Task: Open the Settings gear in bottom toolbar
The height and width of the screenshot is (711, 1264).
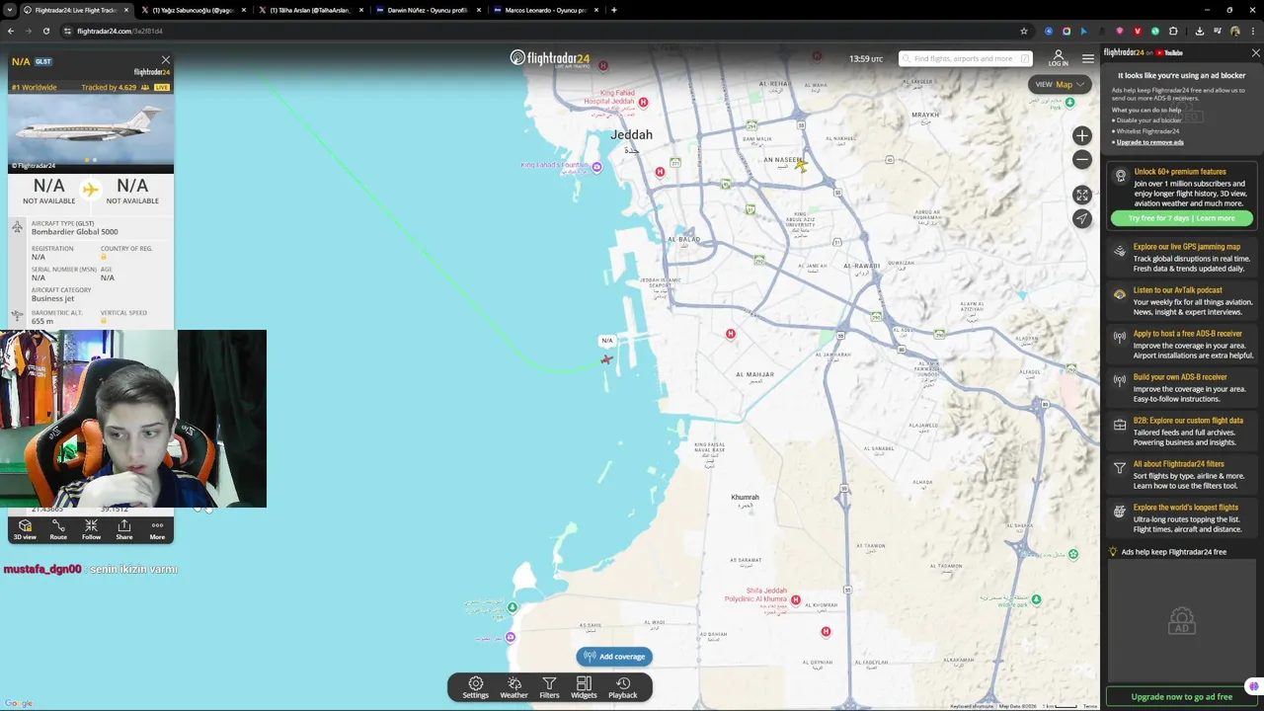Action: pos(475,687)
